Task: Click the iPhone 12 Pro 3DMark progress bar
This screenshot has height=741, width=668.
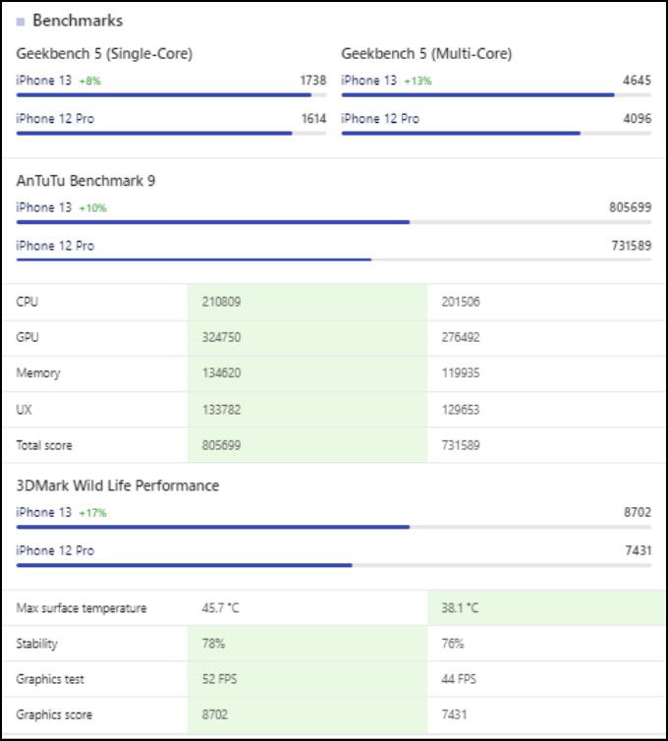Action: [334, 565]
